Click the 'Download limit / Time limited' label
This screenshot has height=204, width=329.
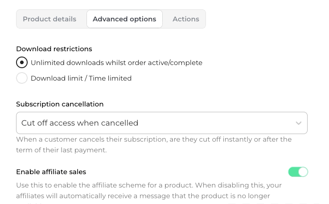pyautogui.click(x=81, y=78)
